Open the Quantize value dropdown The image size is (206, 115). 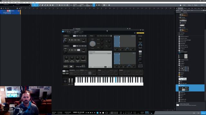pos(76,6)
